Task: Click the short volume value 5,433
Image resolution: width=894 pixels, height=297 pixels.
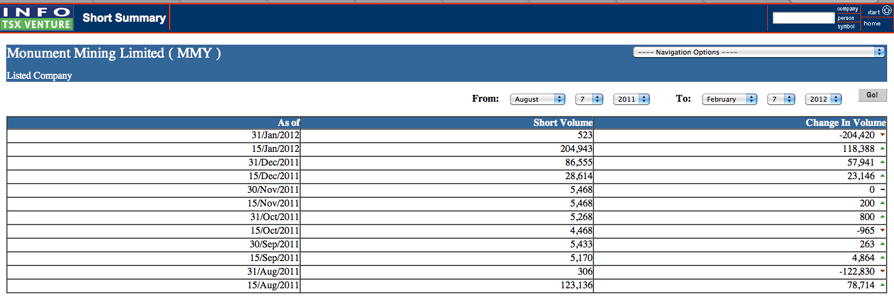Action: tap(582, 244)
